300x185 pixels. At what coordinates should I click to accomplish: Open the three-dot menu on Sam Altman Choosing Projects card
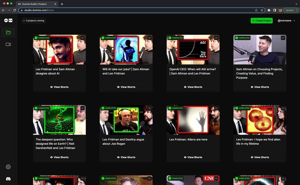[x=283, y=38]
